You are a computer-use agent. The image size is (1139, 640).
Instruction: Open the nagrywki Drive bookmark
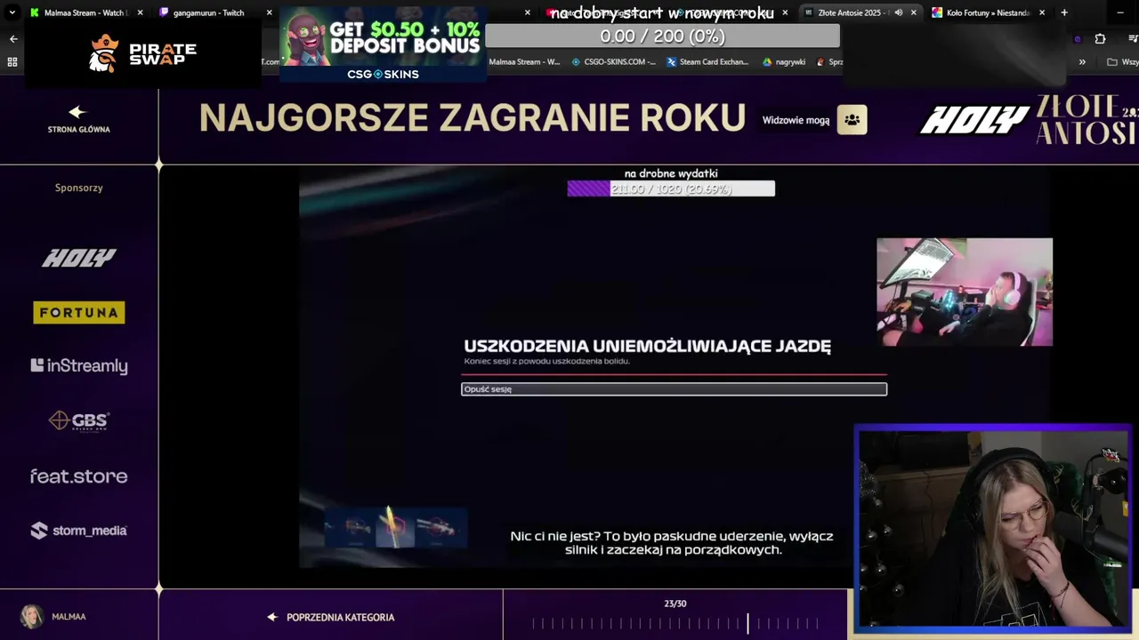pyautogui.click(x=784, y=62)
